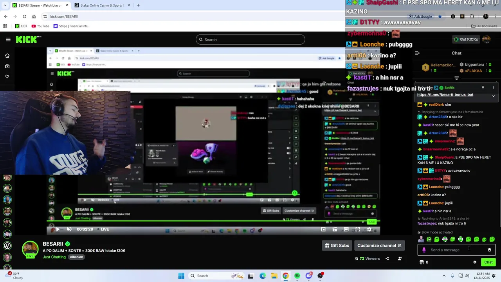Reload the current page
The image size is (501, 282).
[x=24, y=16]
